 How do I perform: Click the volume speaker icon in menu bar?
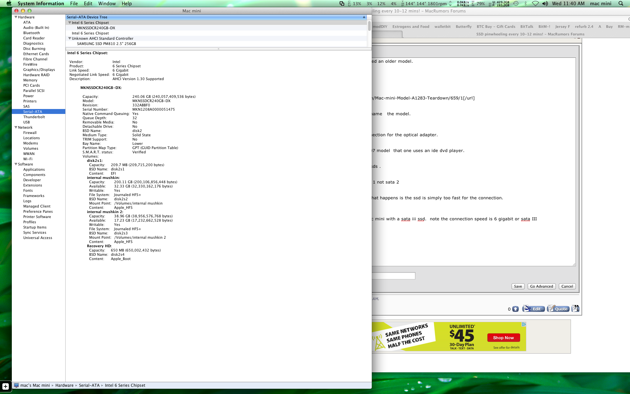point(545,4)
